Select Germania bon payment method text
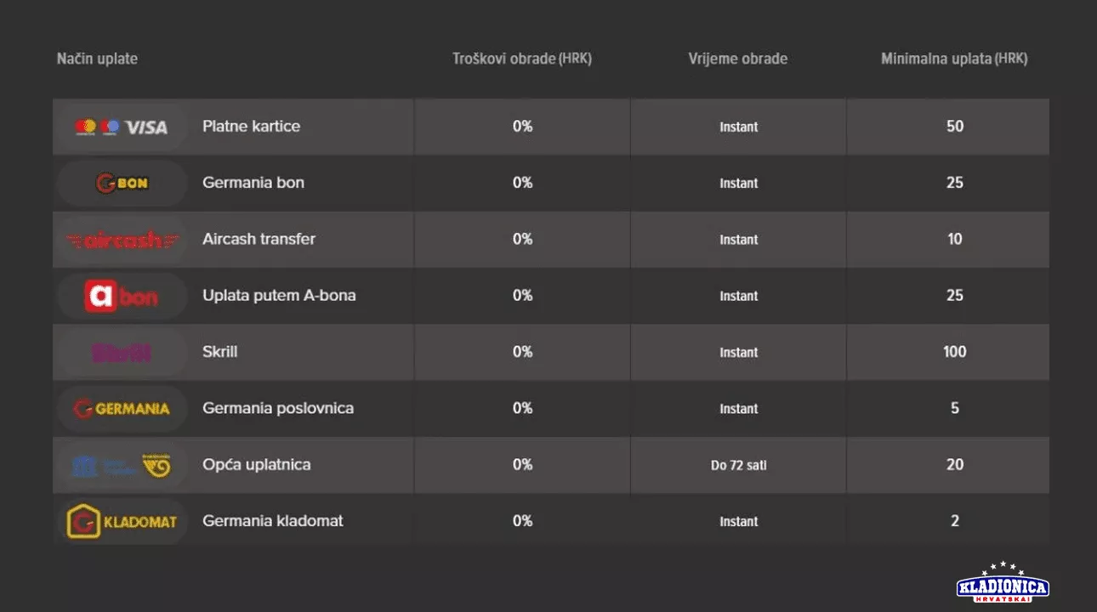The width and height of the screenshot is (1097, 612). (x=253, y=182)
